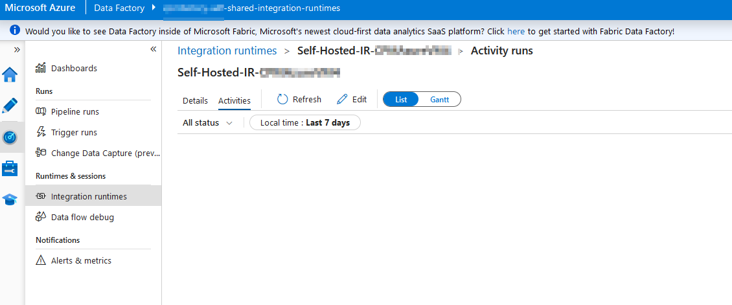Click Data Factory in header
Image resolution: width=732 pixels, height=305 pixels.
pyautogui.click(x=119, y=8)
